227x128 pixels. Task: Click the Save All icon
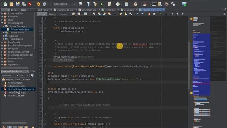pos(24,4)
